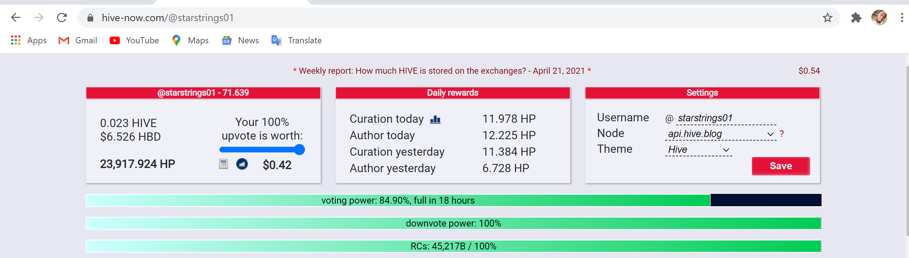
Task: Click the downvote power 100% bar
Action: pos(454,223)
